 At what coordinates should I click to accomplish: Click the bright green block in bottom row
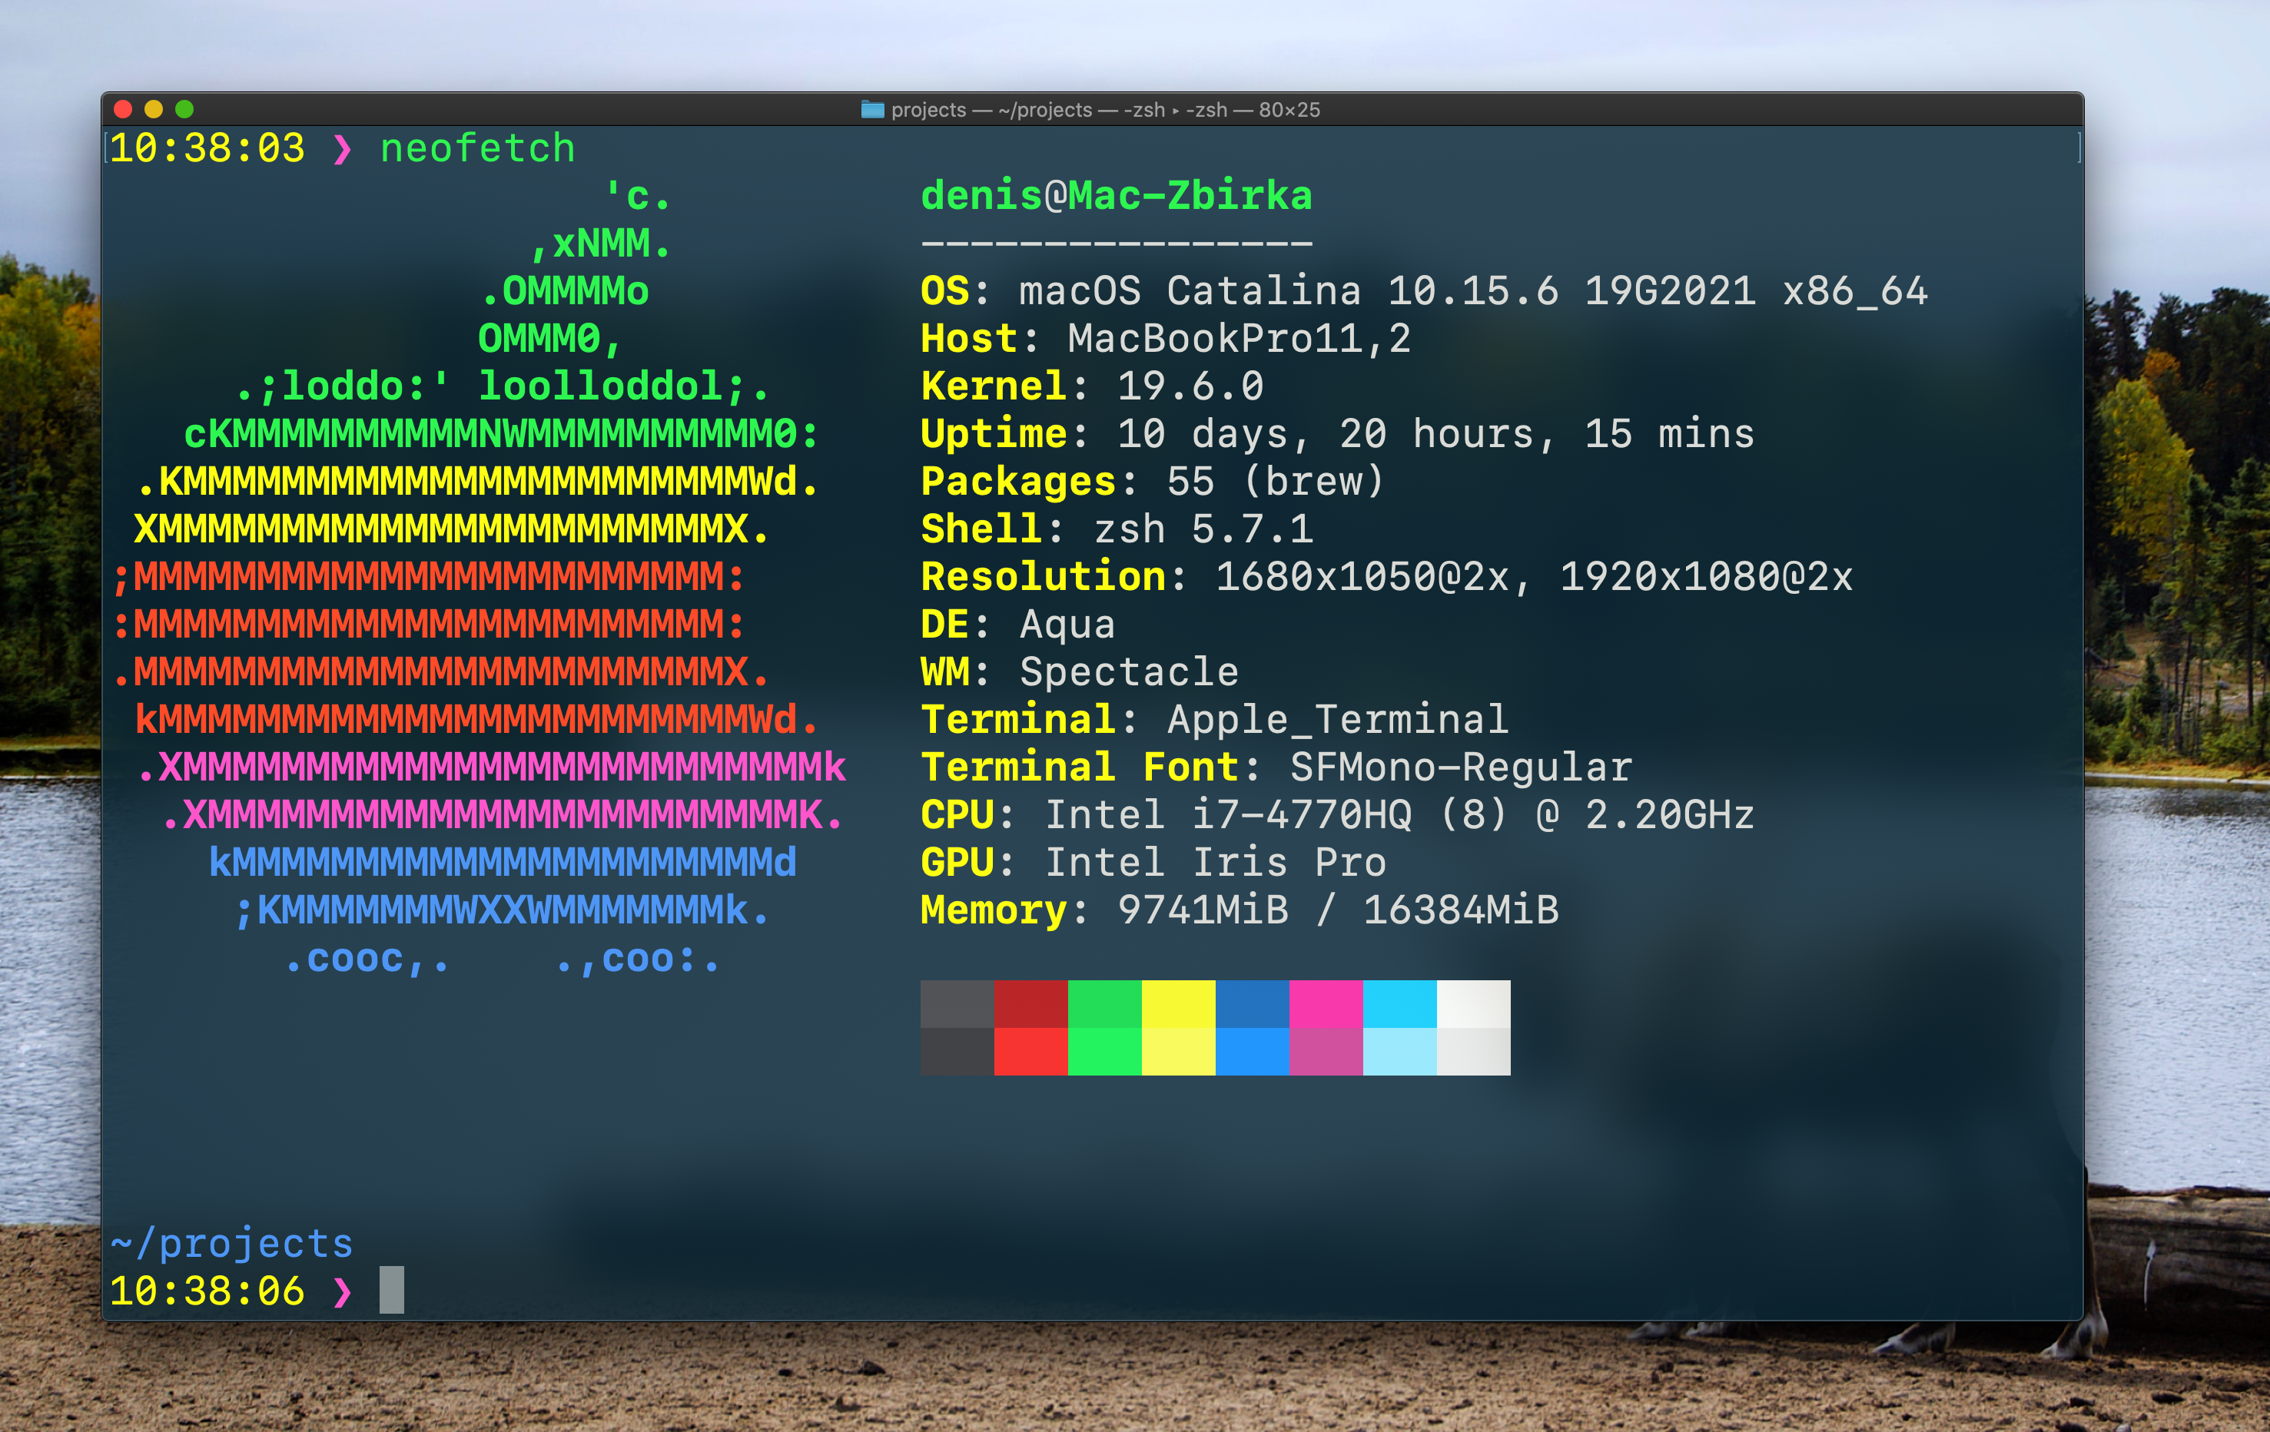click(1104, 1051)
